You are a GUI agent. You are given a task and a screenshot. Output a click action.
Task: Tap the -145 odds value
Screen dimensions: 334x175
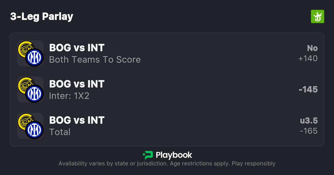click(x=308, y=90)
